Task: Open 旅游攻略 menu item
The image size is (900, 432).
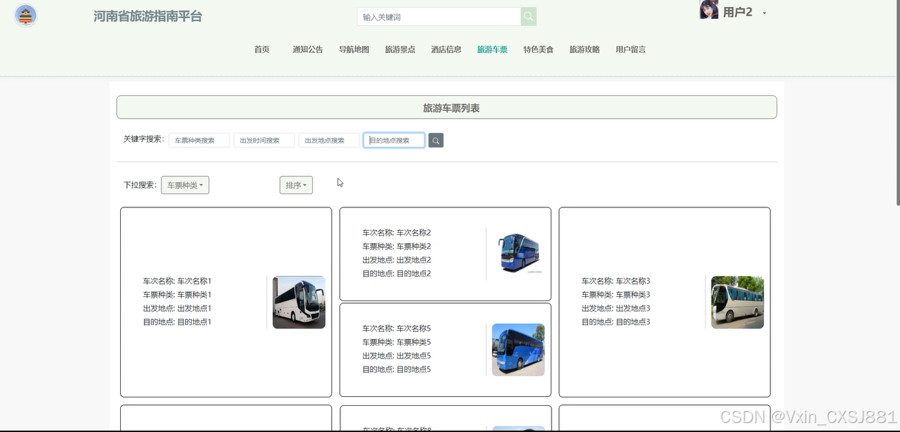Action: pos(585,50)
